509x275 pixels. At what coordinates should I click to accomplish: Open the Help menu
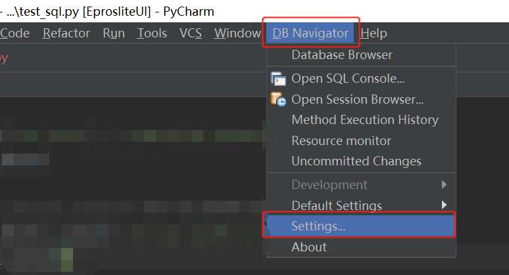pyautogui.click(x=374, y=33)
